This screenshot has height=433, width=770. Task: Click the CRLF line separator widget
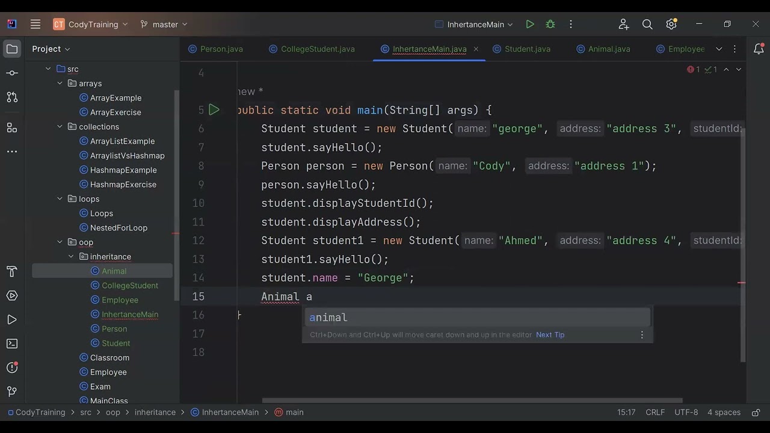click(655, 413)
